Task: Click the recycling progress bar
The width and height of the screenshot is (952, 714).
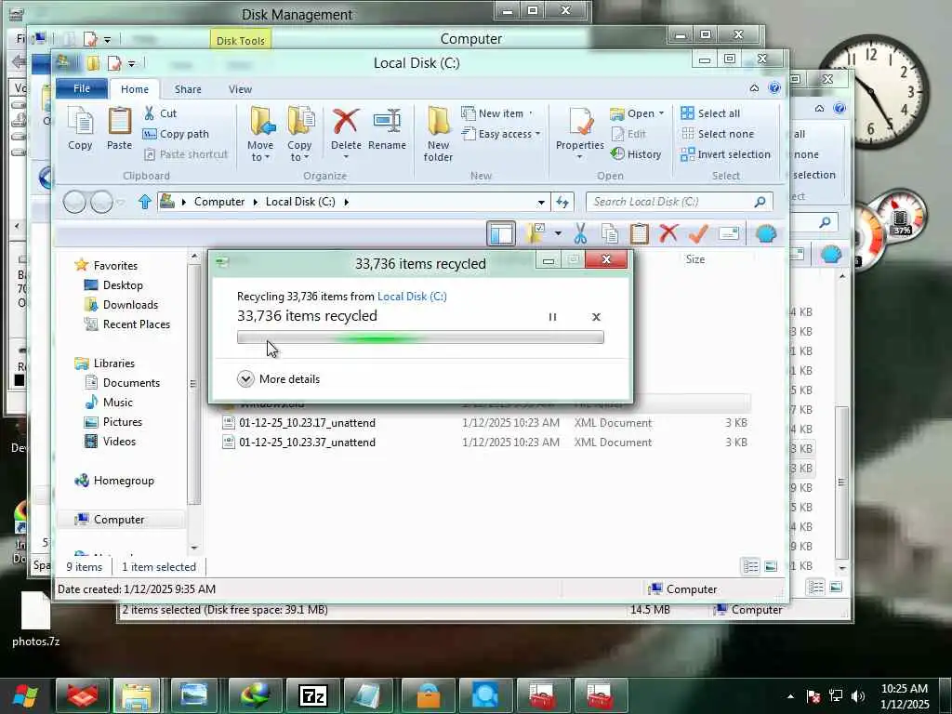Action: click(x=420, y=337)
